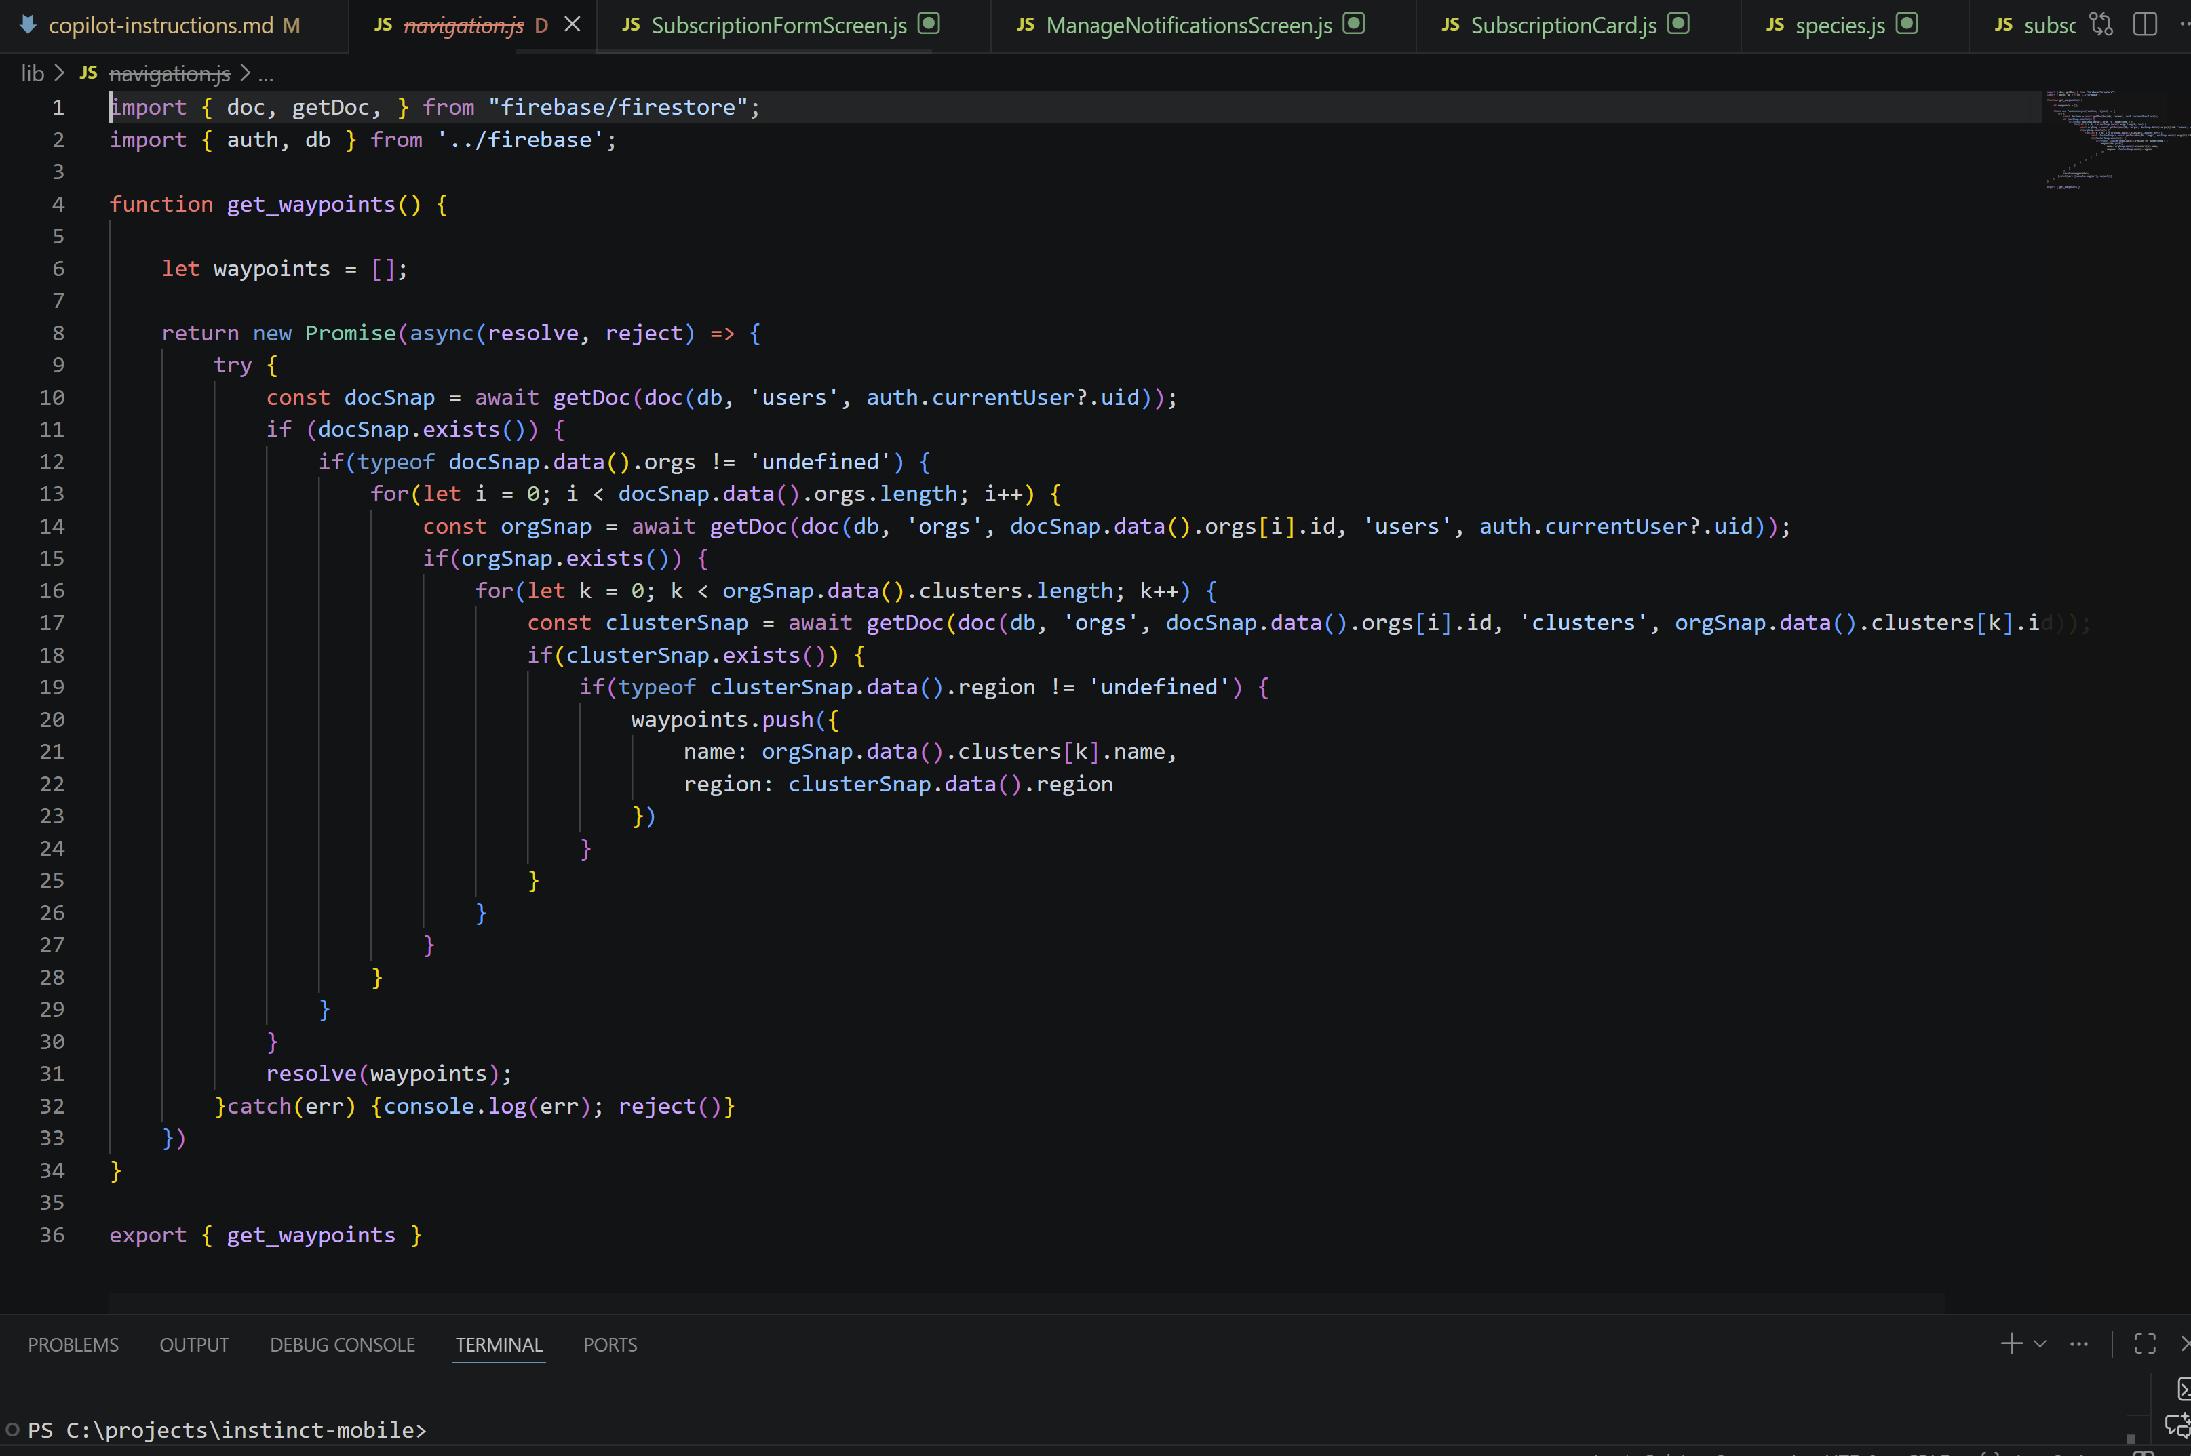The image size is (2191, 1456).
Task: Click the JS icon on species.js tab
Action: (1775, 25)
